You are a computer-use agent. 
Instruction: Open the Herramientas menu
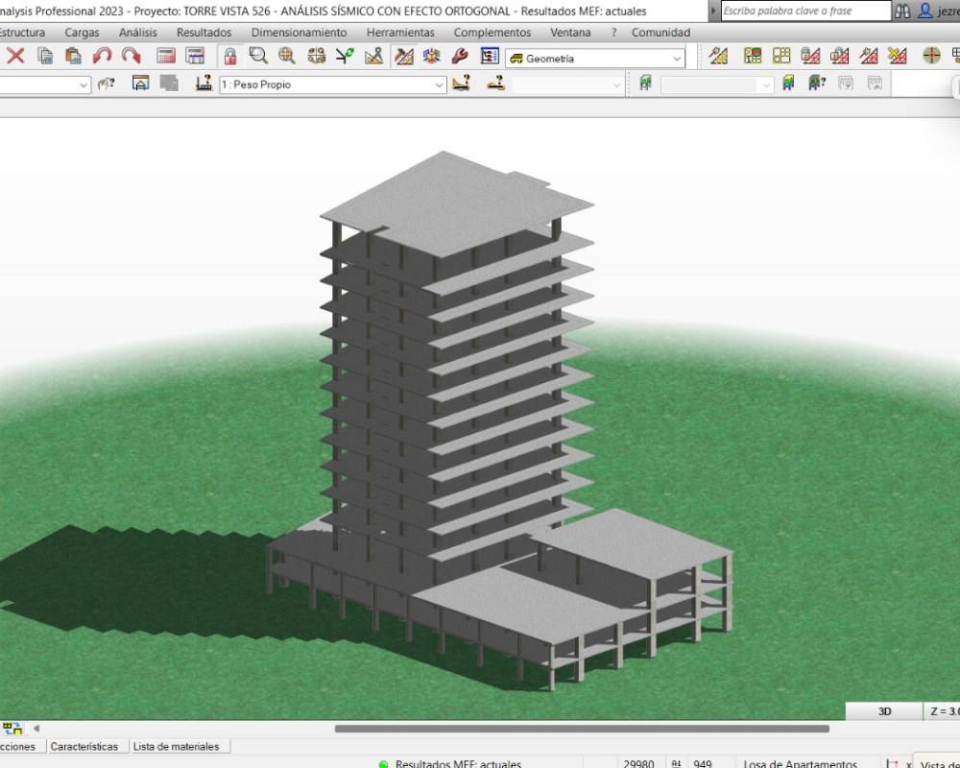pos(400,33)
